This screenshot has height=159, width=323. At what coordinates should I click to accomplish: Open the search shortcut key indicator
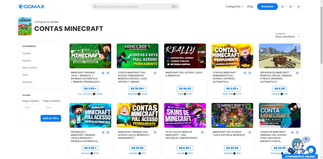tap(174, 7)
